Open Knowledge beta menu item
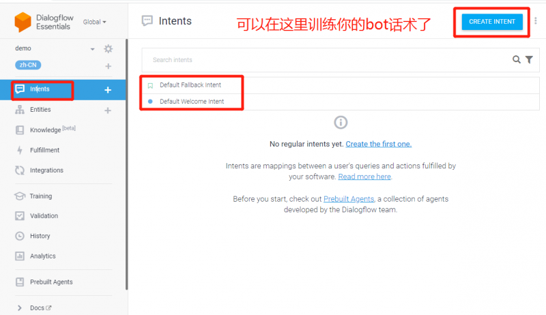The width and height of the screenshot is (546, 315). click(53, 130)
